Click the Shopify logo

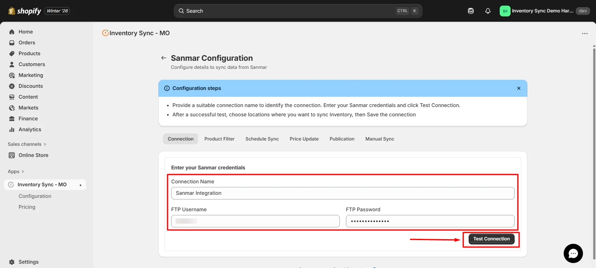pos(25,11)
